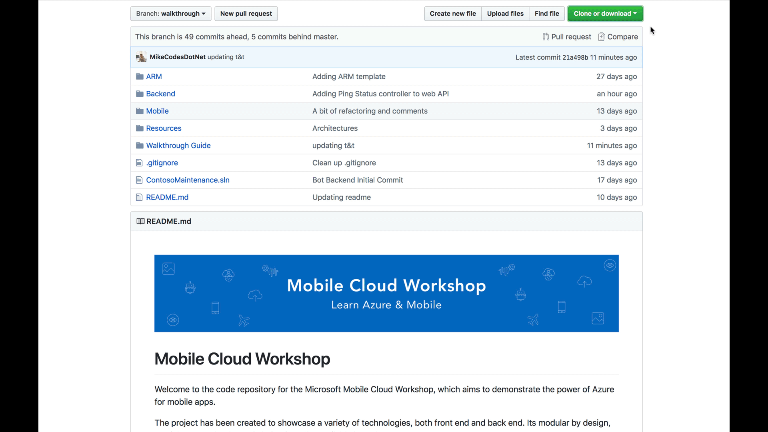Image resolution: width=768 pixels, height=432 pixels.
Task: Click the folder icon for Resources
Action: pos(139,128)
